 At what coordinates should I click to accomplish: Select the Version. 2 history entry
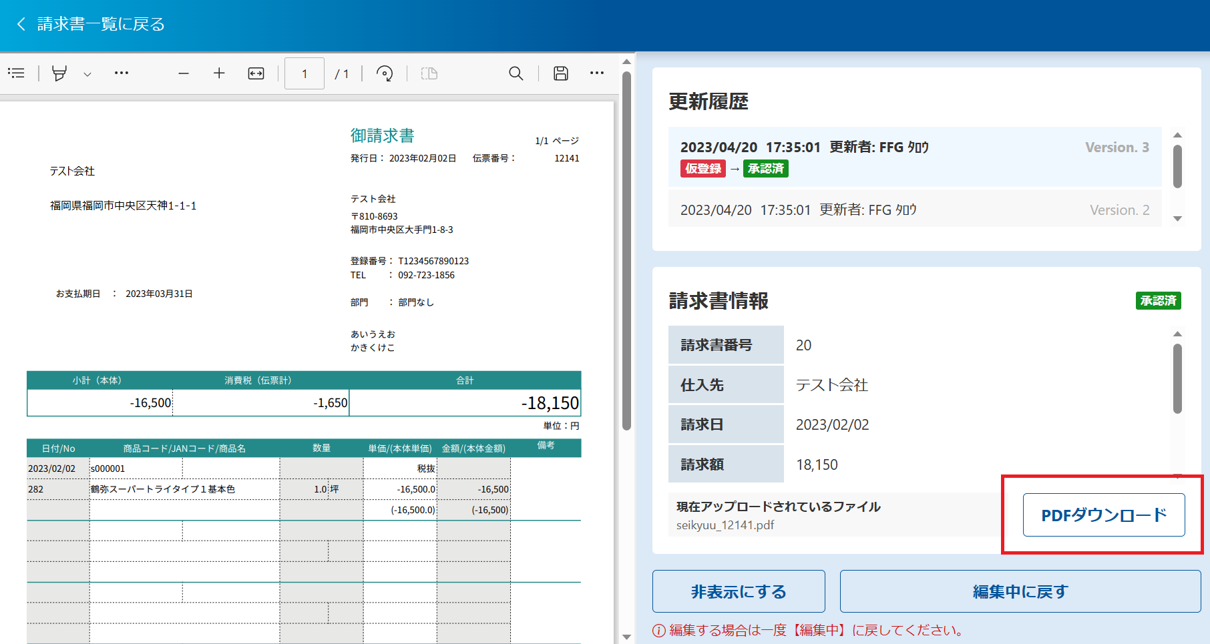pos(915,210)
